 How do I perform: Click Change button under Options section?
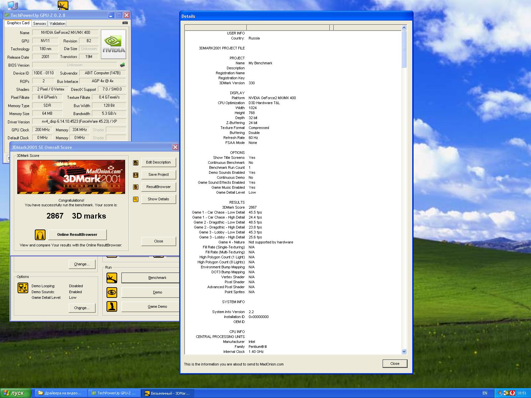click(82, 308)
